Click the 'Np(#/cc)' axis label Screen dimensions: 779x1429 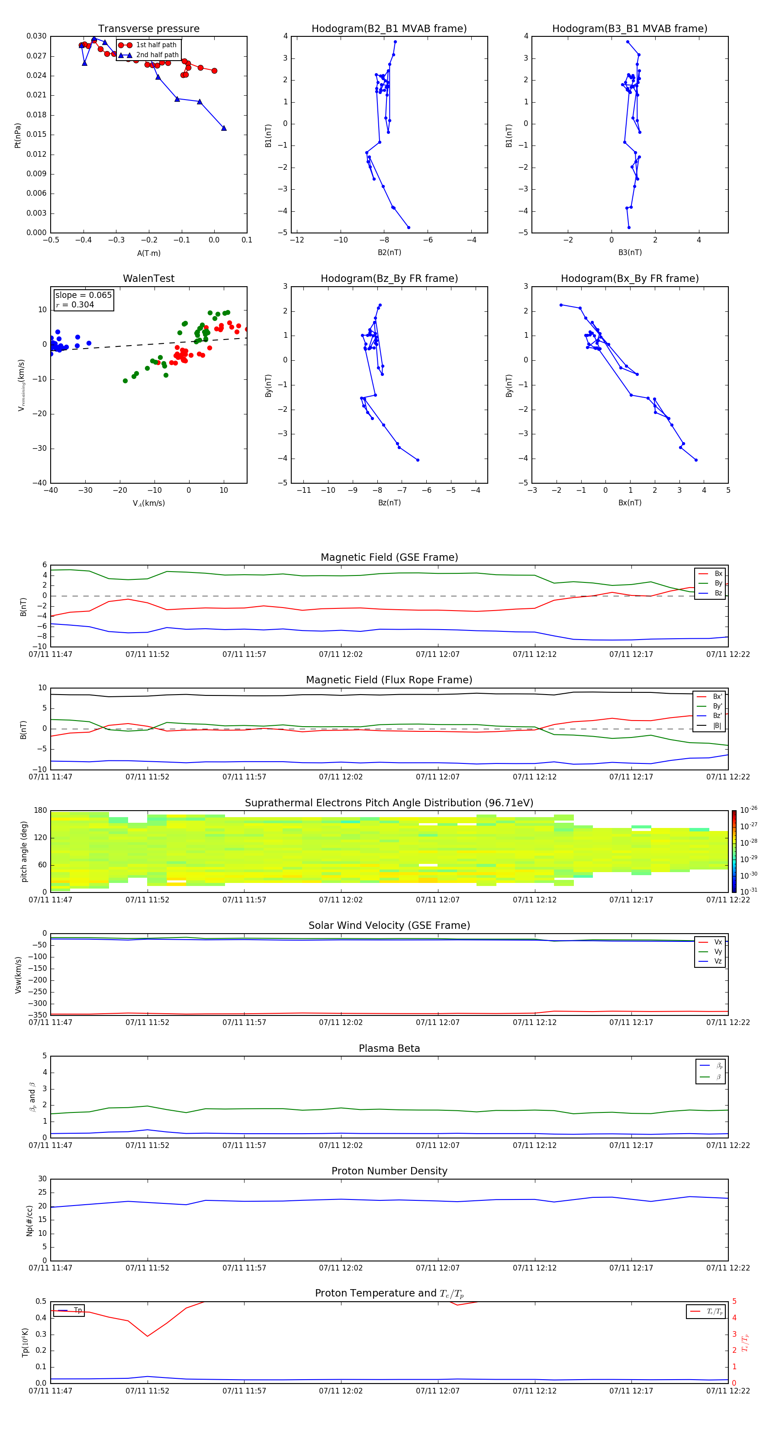tap(29, 1220)
